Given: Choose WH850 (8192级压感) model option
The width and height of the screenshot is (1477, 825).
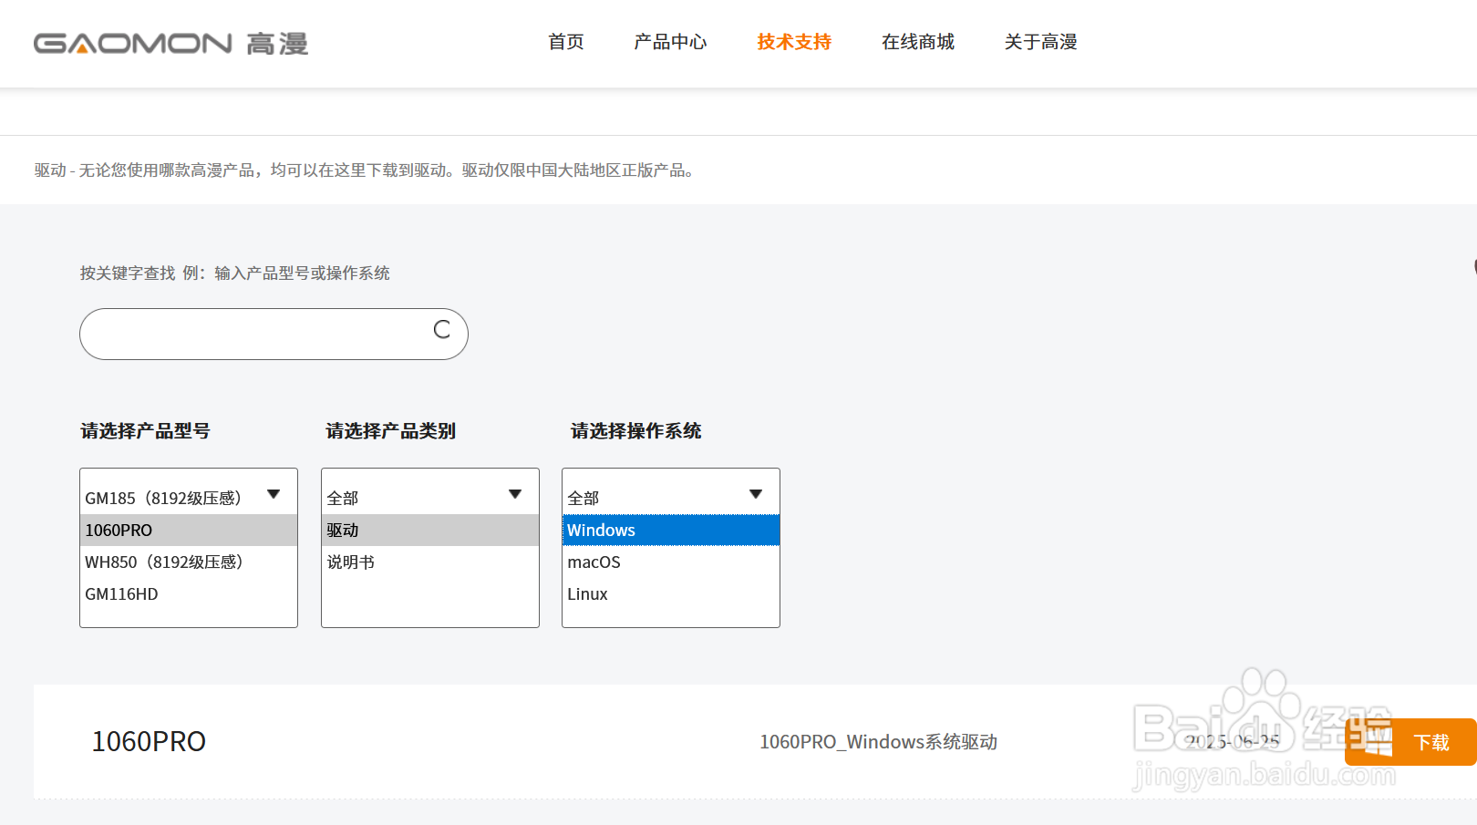Looking at the screenshot, I should click(188, 562).
